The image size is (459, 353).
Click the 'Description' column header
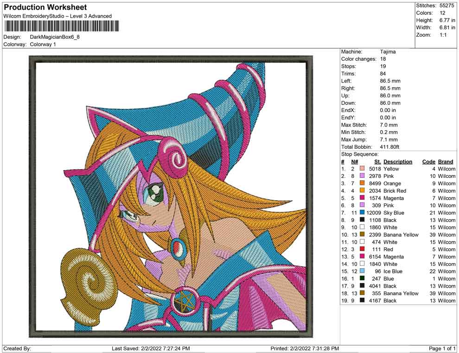click(x=398, y=162)
